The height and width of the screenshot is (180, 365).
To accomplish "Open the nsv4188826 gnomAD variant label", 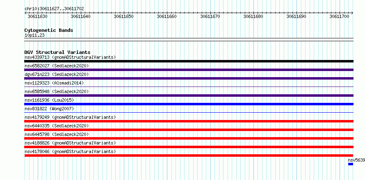I will [x=70, y=143].
